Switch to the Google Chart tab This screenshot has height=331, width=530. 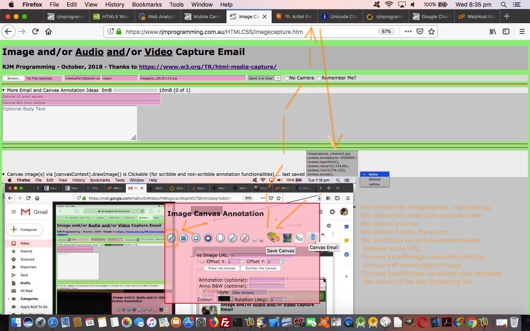tap(431, 17)
